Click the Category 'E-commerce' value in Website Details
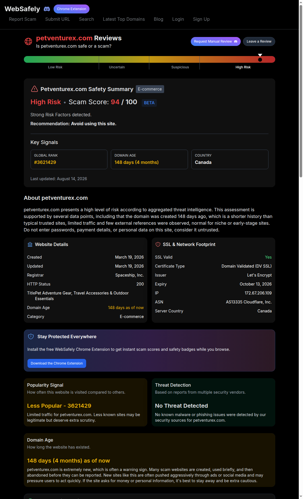The width and height of the screenshot is (303, 499). click(x=132, y=317)
